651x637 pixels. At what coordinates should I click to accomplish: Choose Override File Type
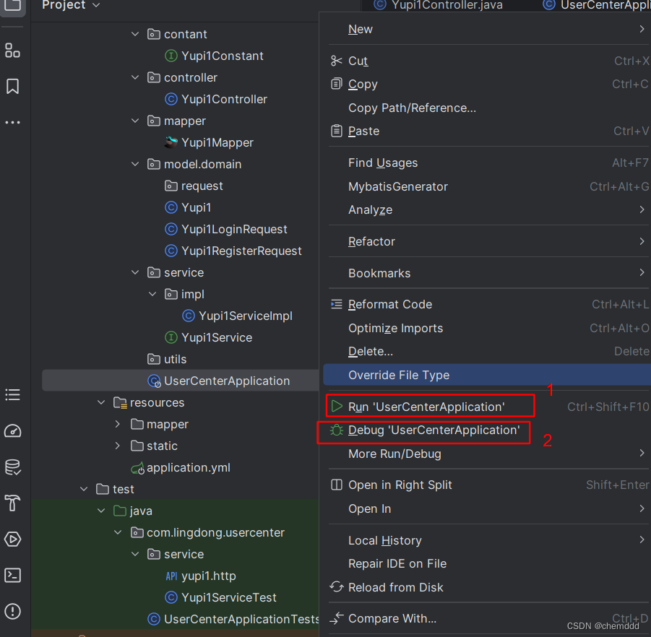(x=398, y=376)
